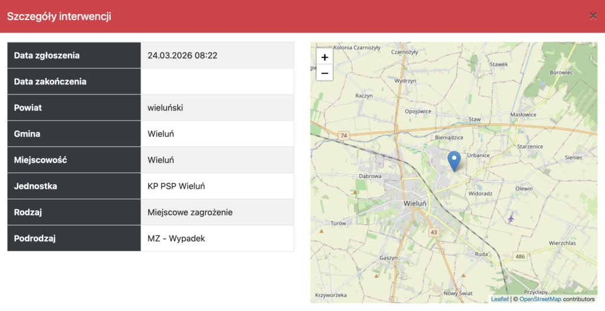Click the Staw village label on map
This screenshot has width=605, height=311.
(x=474, y=119)
